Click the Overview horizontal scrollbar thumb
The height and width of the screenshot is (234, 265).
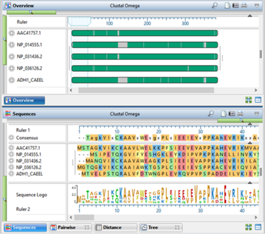tap(146, 90)
